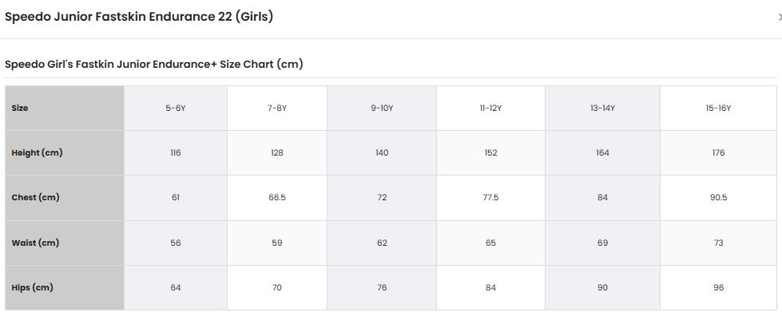Click the 84 hips value cell

coord(490,287)
